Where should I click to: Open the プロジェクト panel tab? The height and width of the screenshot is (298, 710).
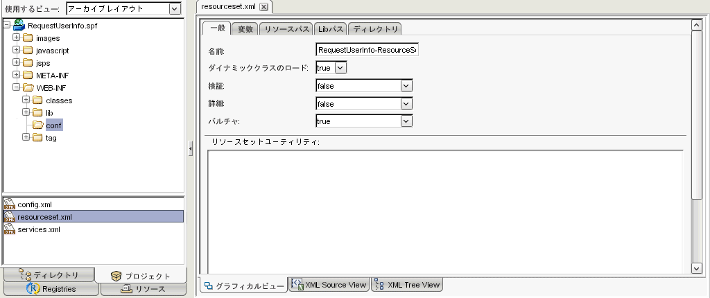click(141, 276)
